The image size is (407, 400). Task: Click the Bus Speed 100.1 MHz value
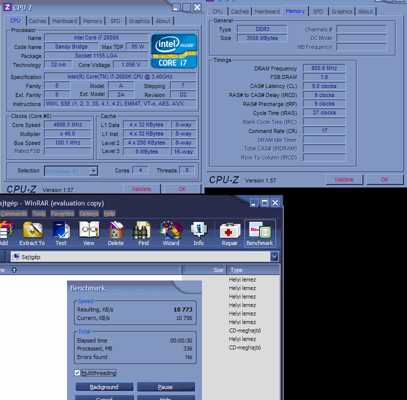tap(67, 142)
